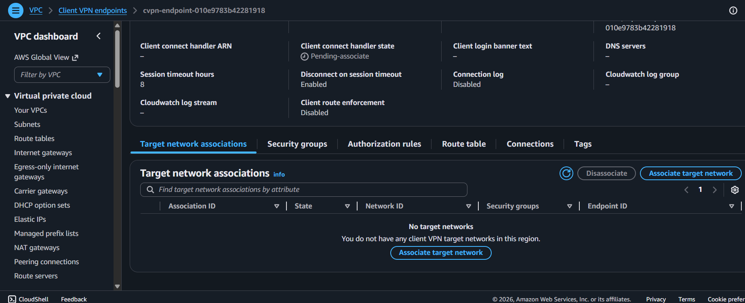Click the sidebar scrollbar down arrow
This screenshot has width=745, height=303.
point(117,286)
